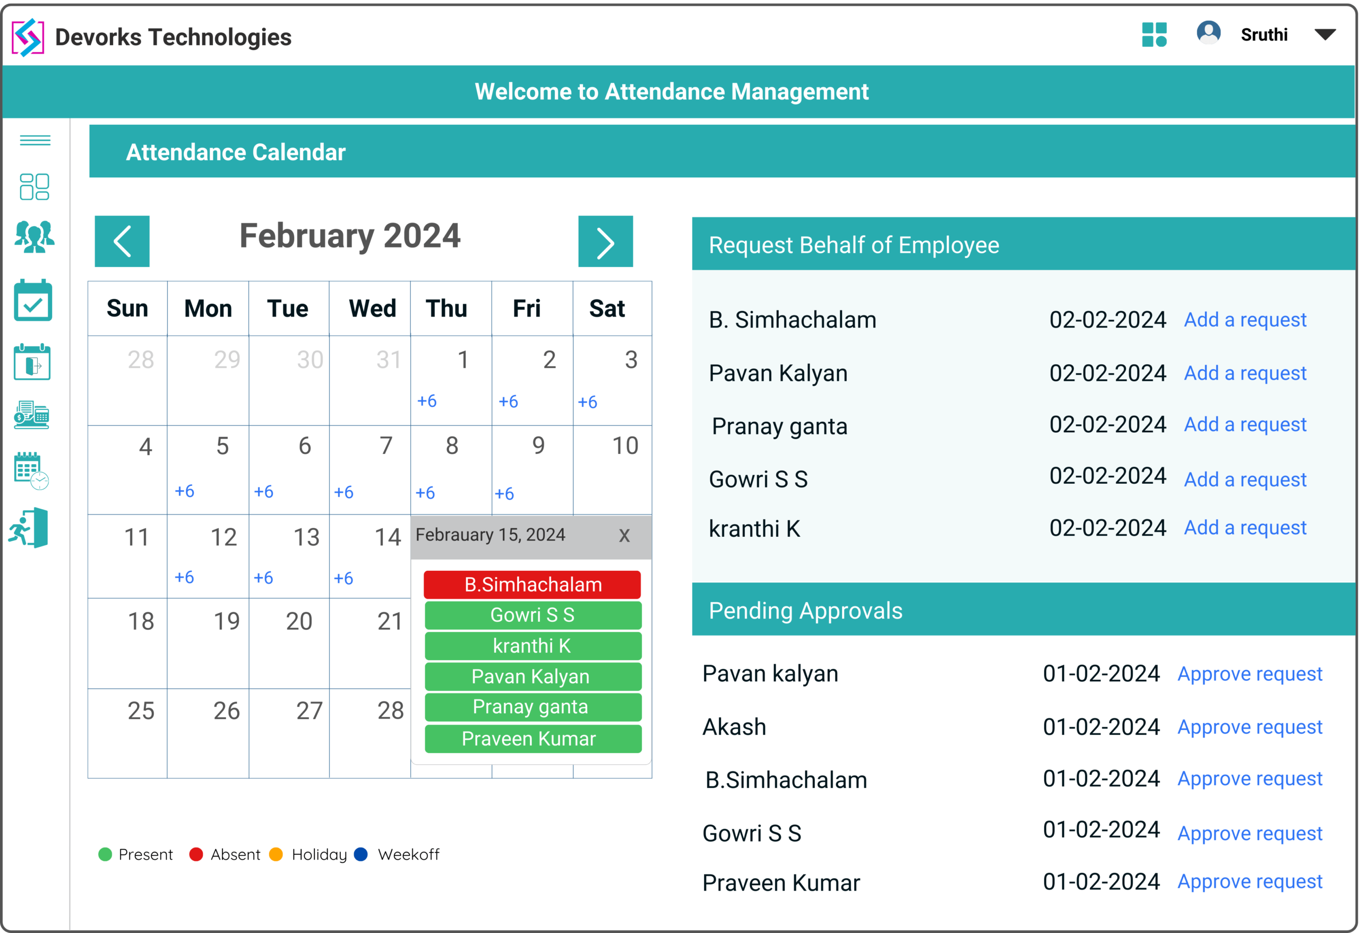Select the red Absent legend dot

196,854
